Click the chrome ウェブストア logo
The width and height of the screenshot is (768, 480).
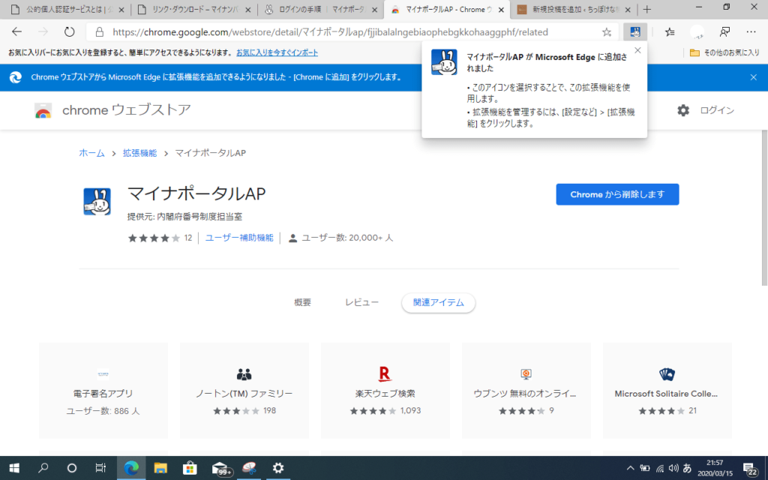point(112,110)
